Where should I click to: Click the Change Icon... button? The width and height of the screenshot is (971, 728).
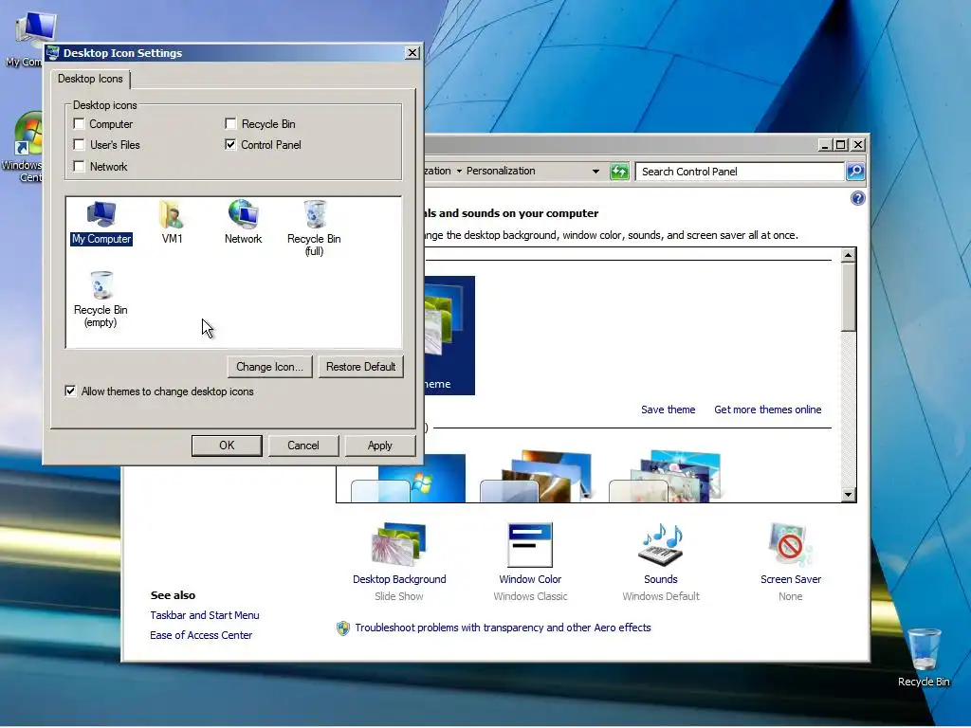(269, 367)
